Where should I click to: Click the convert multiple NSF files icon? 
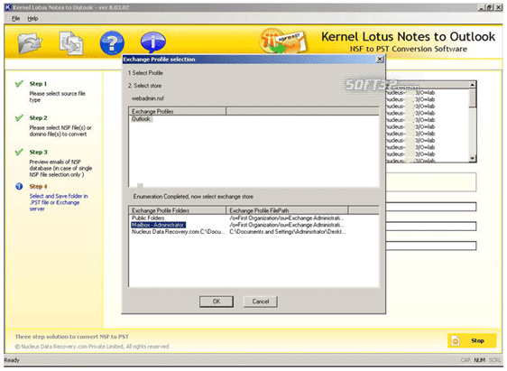(x=70, y=42)
